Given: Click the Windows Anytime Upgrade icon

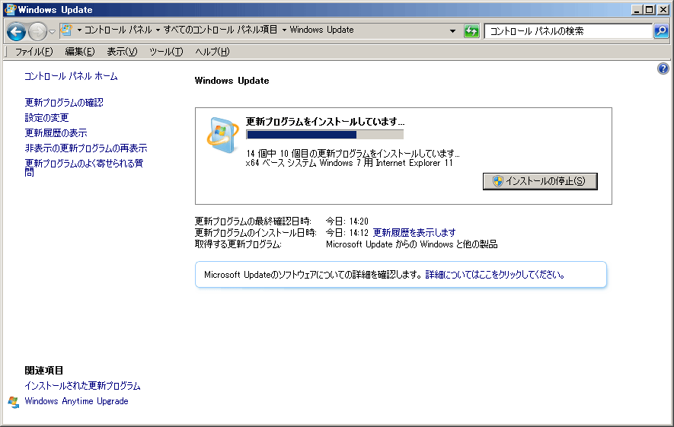Looking at the screenshot, I should click(14, 402).
